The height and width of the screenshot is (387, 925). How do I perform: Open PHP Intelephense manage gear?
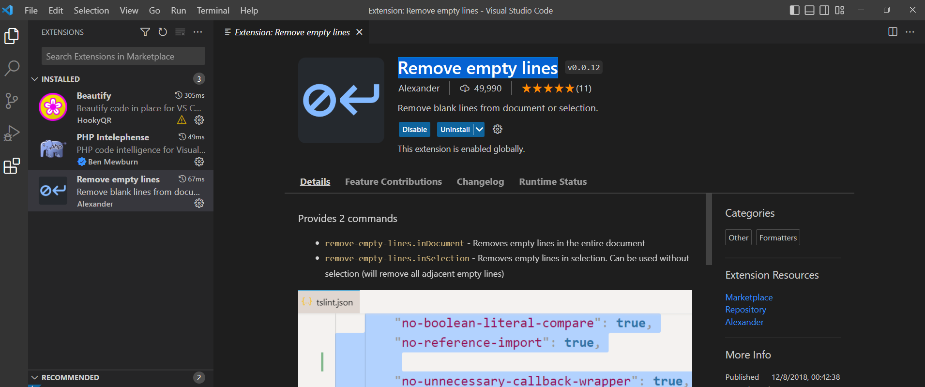199,162
